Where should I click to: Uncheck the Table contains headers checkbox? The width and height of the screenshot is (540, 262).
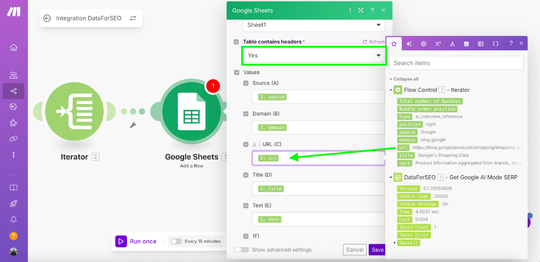click(x=236, y=42)
